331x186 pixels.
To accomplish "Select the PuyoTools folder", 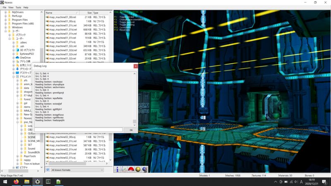I will (x=30, y=156).
